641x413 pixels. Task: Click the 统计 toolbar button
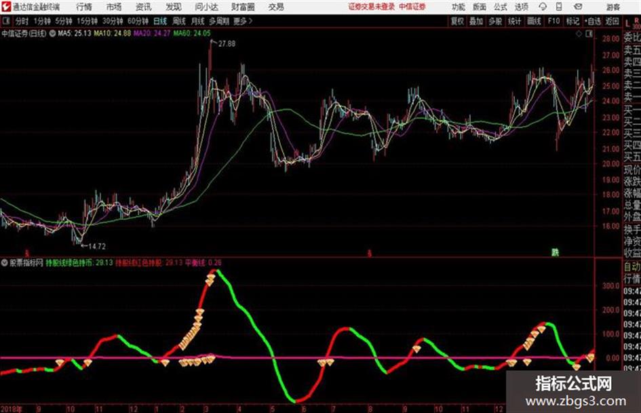[x=514, y=21]
